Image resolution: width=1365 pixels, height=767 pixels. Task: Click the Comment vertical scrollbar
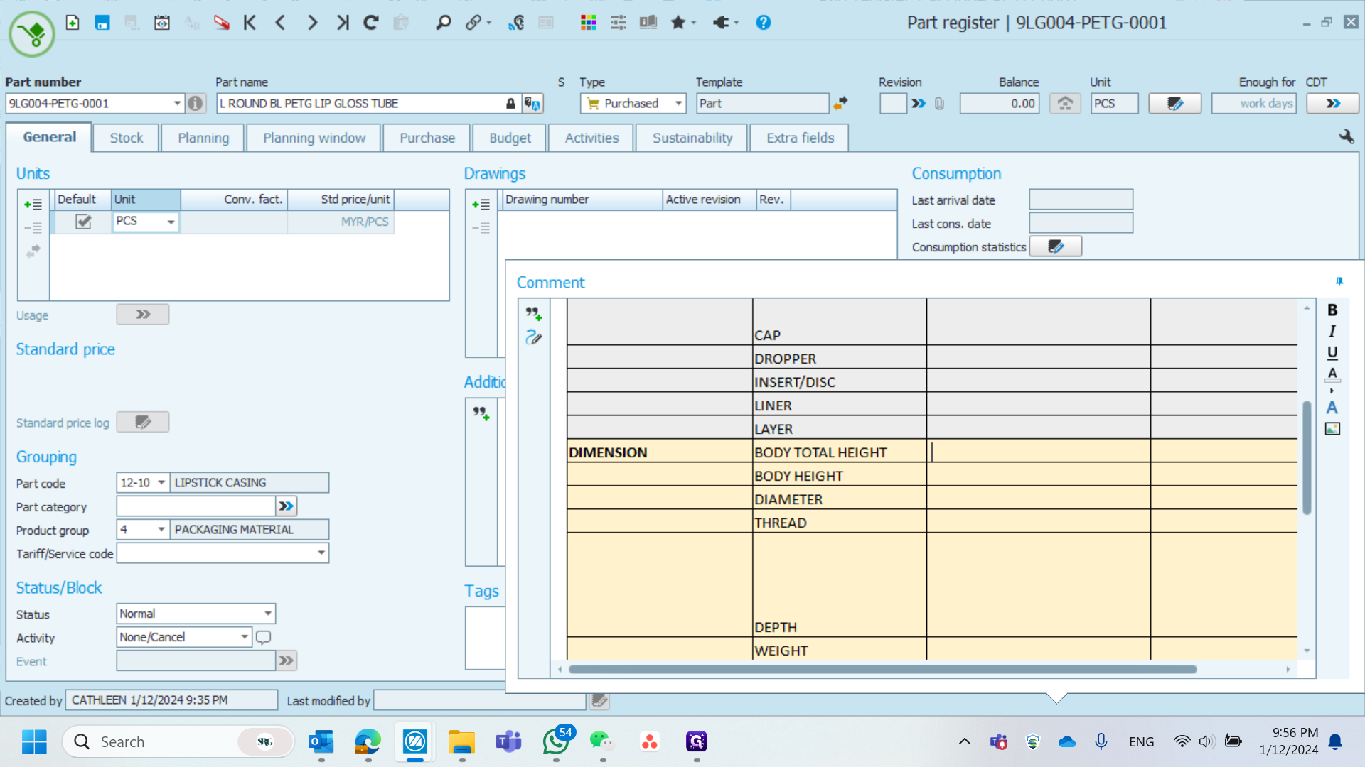pos(1307,458)
